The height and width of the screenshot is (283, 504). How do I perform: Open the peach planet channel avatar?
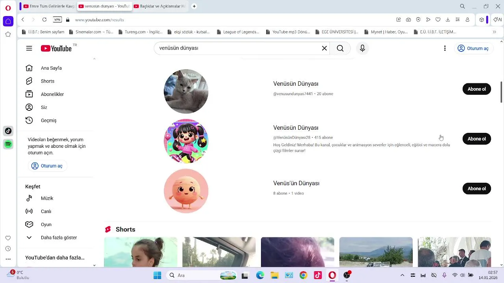click(x=186, y=191)
